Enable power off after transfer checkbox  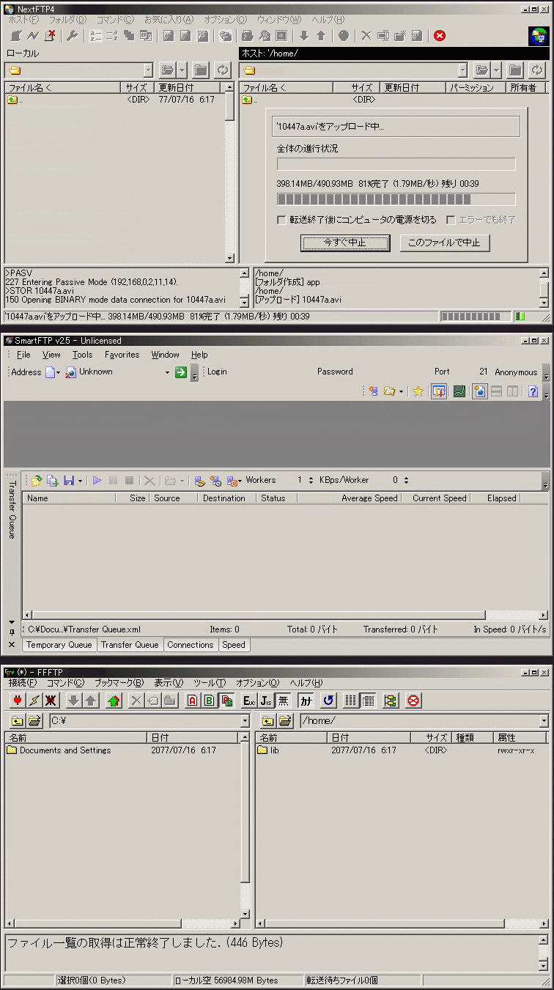coord(281,220)
